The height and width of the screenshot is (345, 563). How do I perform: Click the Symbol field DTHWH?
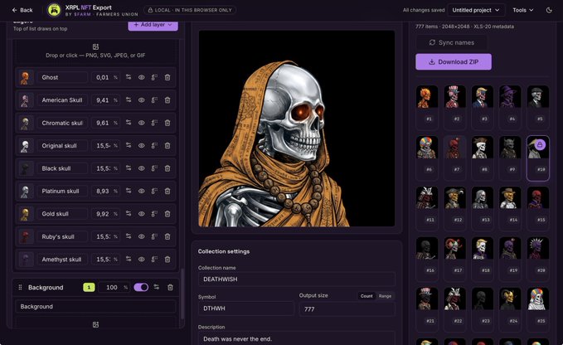point(246,309)
